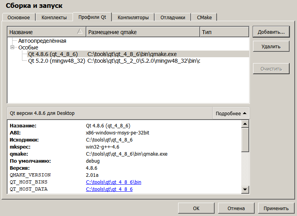Collapse details with the Подробнее button
The height and width of the screenshot is (216, 297).
coord(231,113)
